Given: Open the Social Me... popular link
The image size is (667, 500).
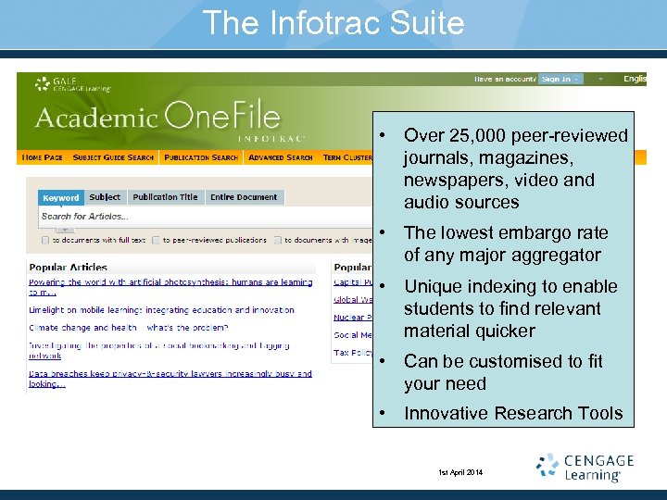Looking at the screenshot, I should coord(353,335).
